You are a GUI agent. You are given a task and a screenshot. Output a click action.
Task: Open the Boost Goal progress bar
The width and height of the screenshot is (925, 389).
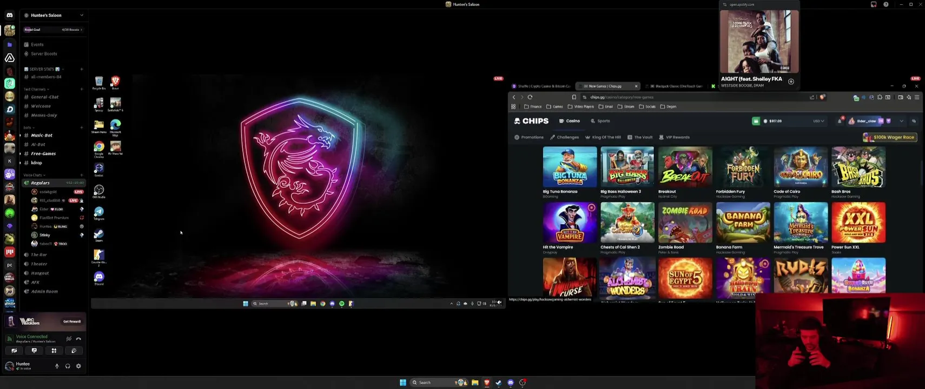click(x=54, y=30)
